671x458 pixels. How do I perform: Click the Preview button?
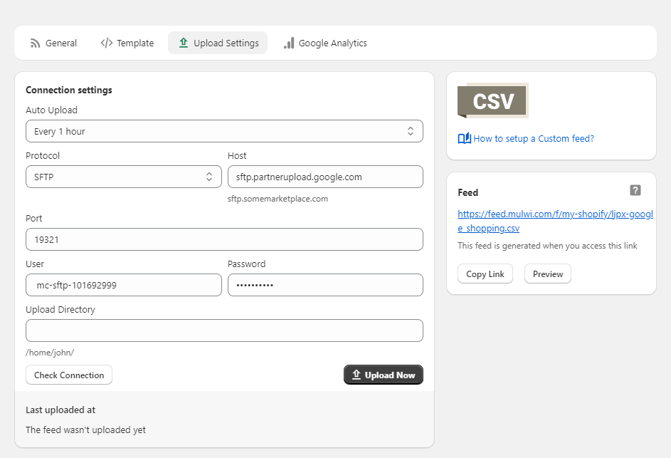point(548,274)
